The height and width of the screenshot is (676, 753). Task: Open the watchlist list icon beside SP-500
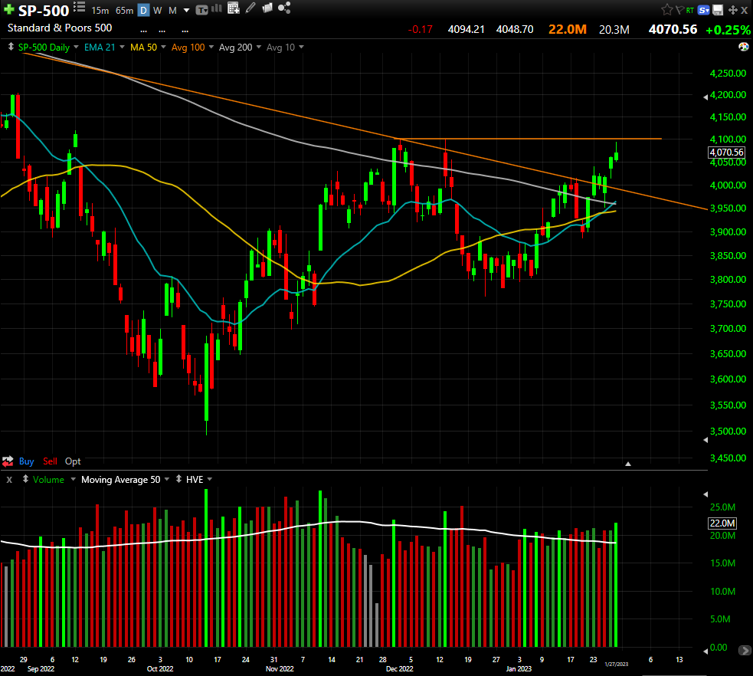pyautogui.click(x=79, y=7)
